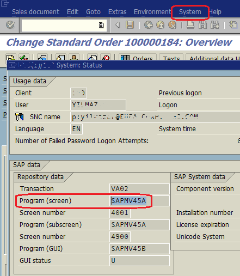
Task: Open the Help menu
Action: [215, 12]
